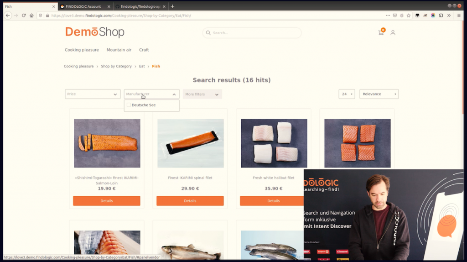467x262 pixels.
Task: View Details of Finest IKARIMI spinal filet
Action: [x=190, y=201]
